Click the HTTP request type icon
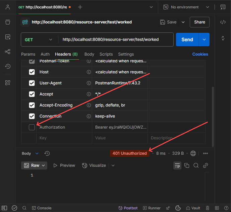Image resolution: width=231 pixels, height=212 pixels. click(25, 22)
